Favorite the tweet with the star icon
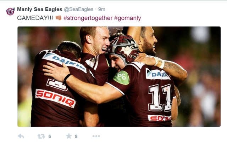Image resolution: width=227 pixels, height=144 pixels. pos(69,136)
